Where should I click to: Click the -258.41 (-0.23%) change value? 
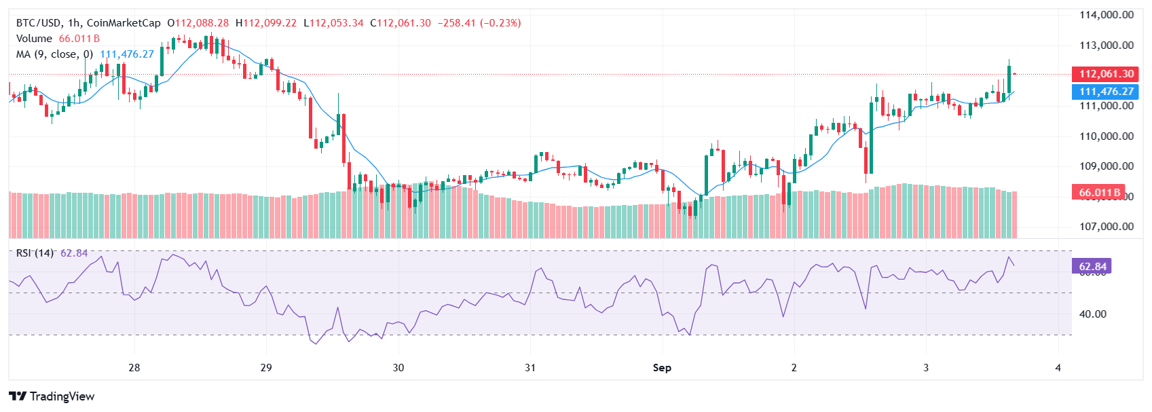(479, 23)
